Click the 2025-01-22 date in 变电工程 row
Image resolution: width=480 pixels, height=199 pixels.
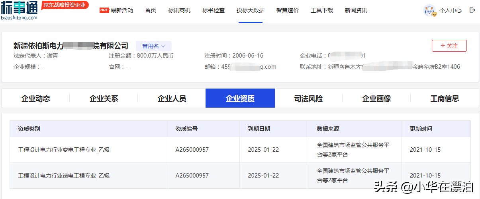tap(263, 150)
